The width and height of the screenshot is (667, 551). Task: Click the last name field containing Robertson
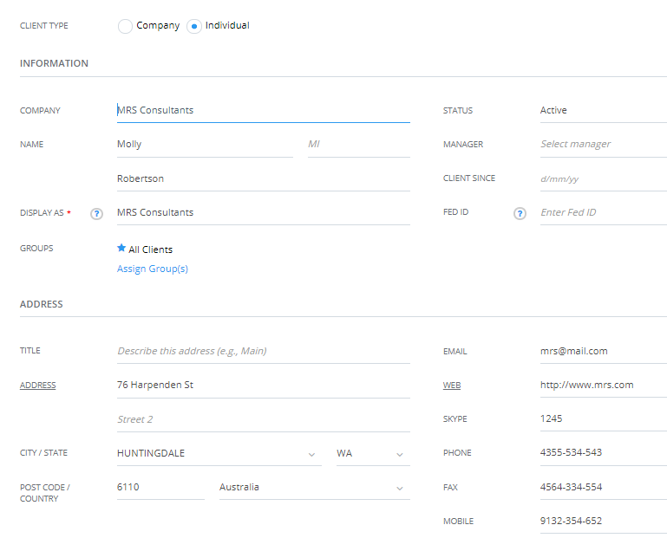264,178
